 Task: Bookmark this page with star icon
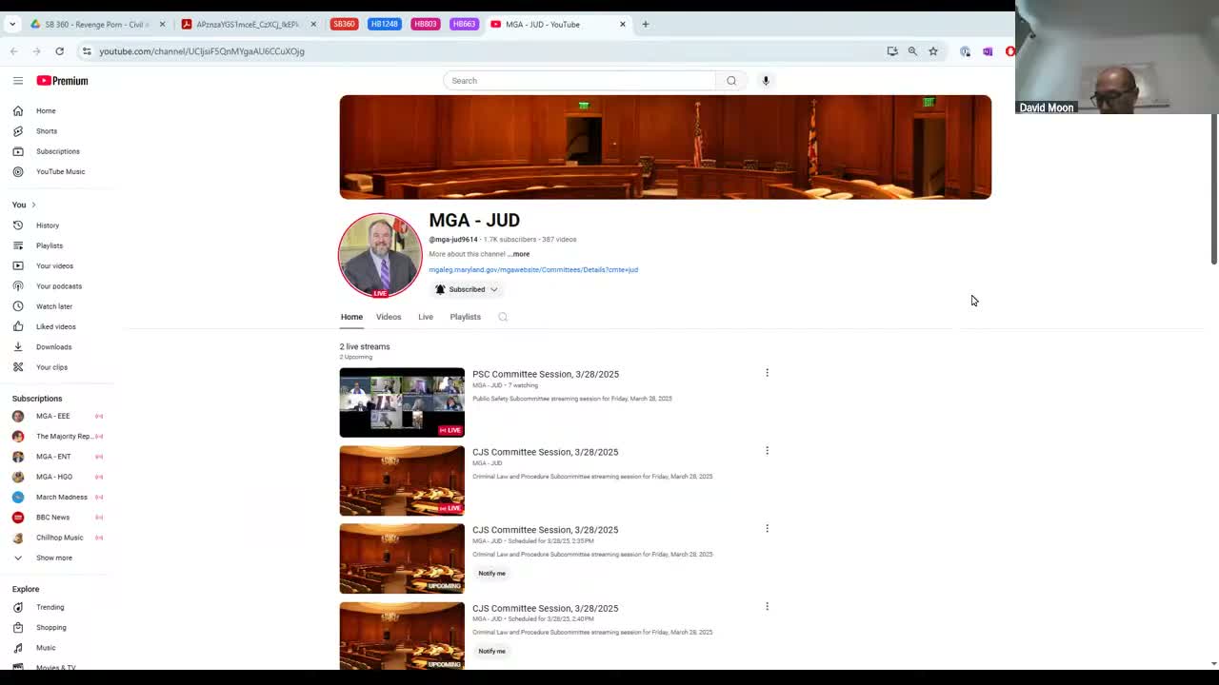(x=933, y=51)
